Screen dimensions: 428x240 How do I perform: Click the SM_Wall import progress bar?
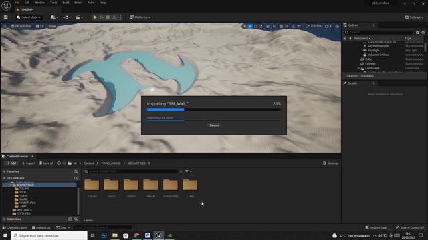tap(214, 109)
